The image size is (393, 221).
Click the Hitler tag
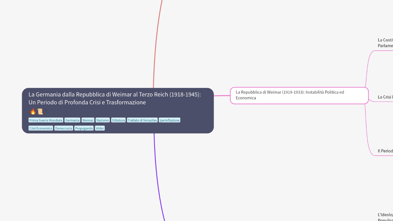click(x=100, y=128)
